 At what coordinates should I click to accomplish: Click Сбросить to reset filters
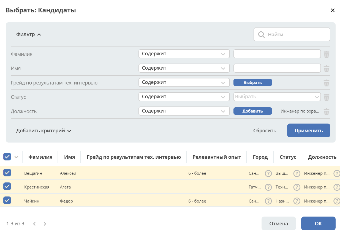[265, 131]
